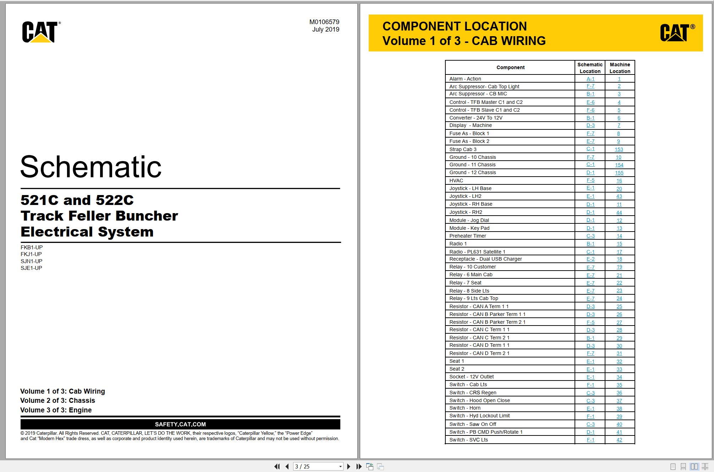This screenshot has width=714, height=472.
Task: Follow the F-5 link for HVAC
Action: 590,181
